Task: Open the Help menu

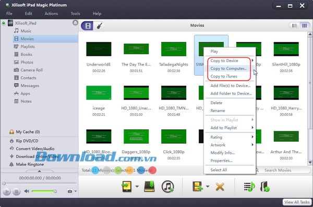Action: (x=97, y=14)
